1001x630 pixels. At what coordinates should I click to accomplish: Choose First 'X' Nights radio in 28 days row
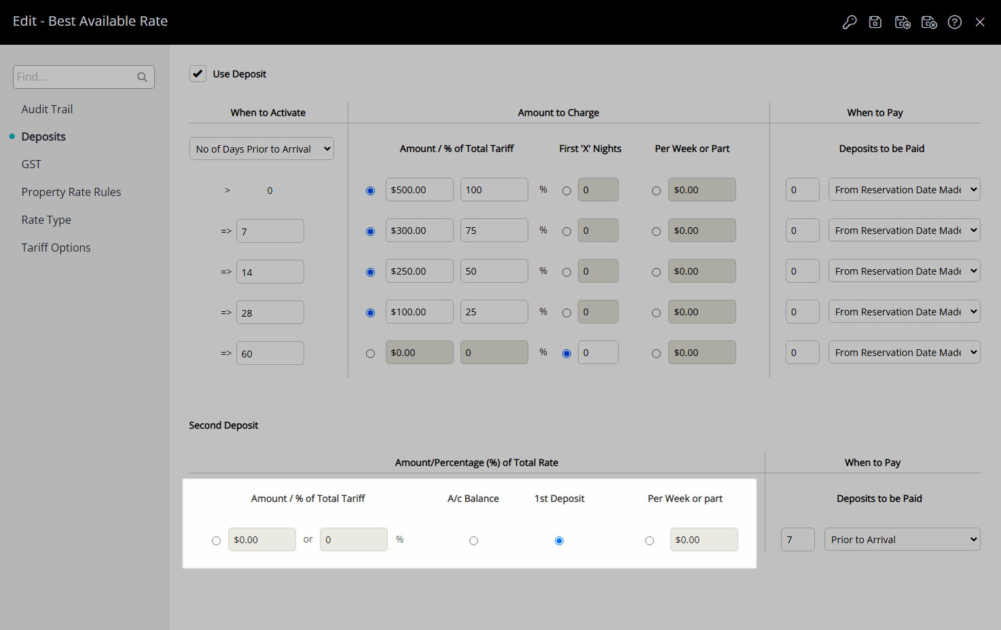[566, 313]
